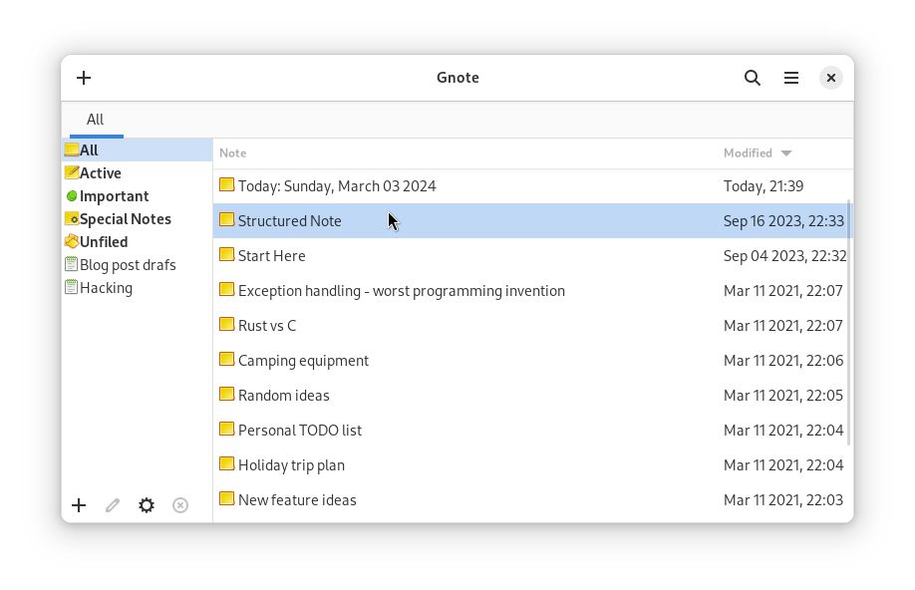This screenshot has height=590, width=915.
Task: Close the Gnote window
Action: pos(830,78)
